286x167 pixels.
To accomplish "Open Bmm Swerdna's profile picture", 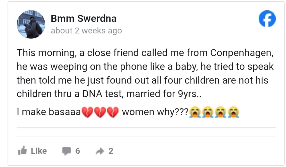I will click(31, 24).
